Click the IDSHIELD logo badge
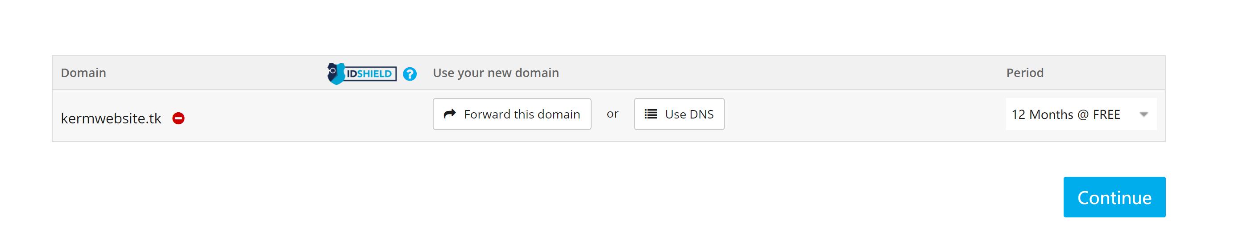Image resolution: width=1247 pixels, height=245 pixels. 362,73
